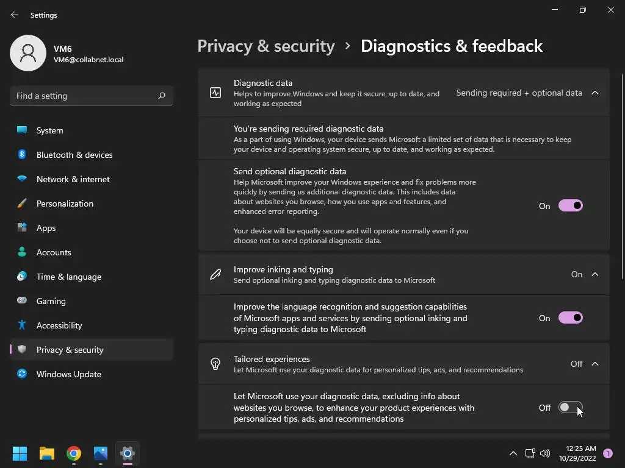This screenshot has height=468, width=625.
Task: Open Apps settings category
Action: (92, 228)
